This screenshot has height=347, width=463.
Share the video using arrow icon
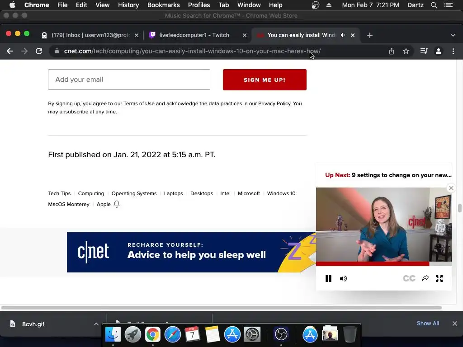[425, 278]
